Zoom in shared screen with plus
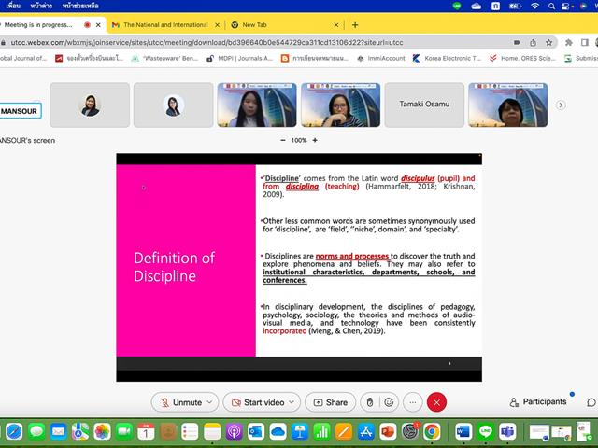598x448 pixels. (x=315, y=140)
